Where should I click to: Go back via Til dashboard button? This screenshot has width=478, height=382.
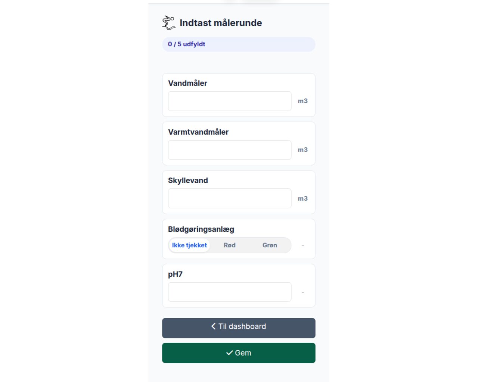point(239,328)
